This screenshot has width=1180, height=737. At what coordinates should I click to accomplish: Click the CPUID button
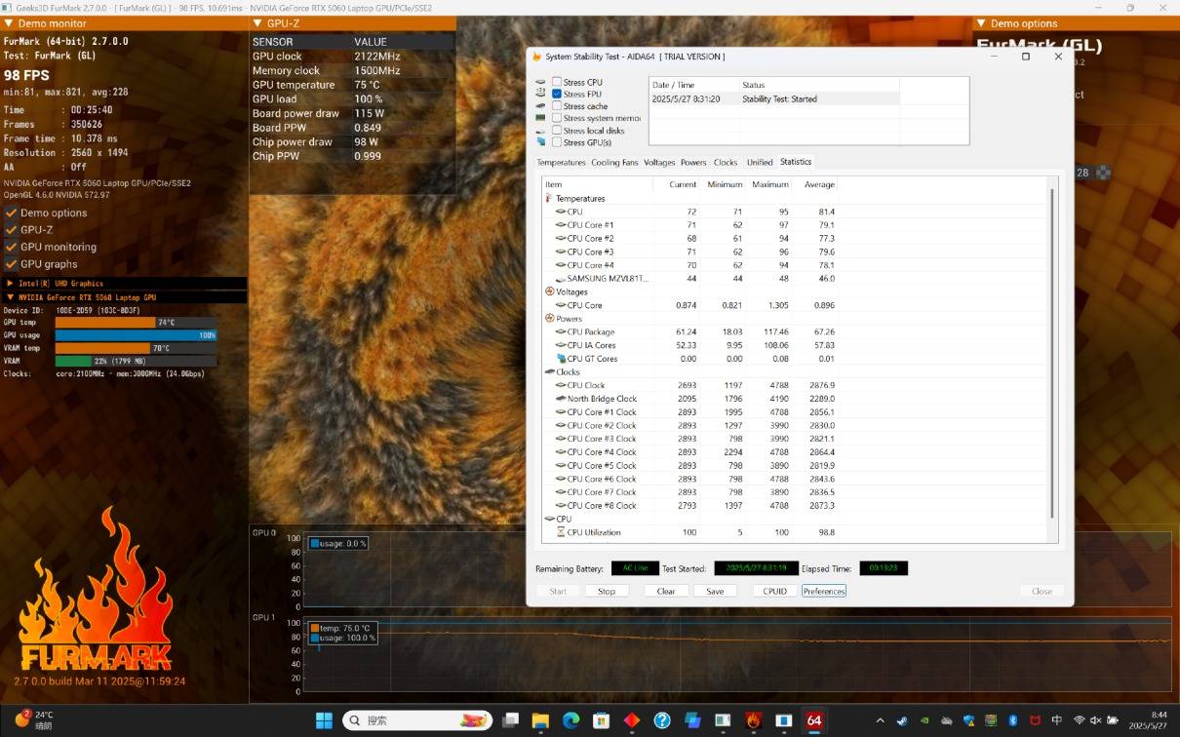(x=774, y=591)
